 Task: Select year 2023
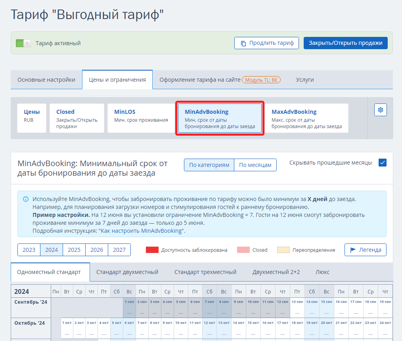[29, 250]
